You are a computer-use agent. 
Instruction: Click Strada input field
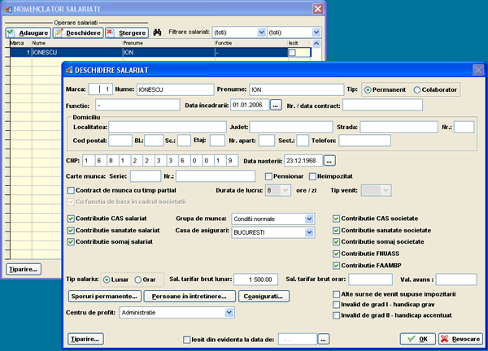(399, 127)
